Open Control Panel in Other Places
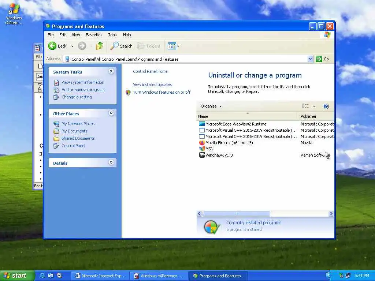The image size is (375, 281). (73, 146)
